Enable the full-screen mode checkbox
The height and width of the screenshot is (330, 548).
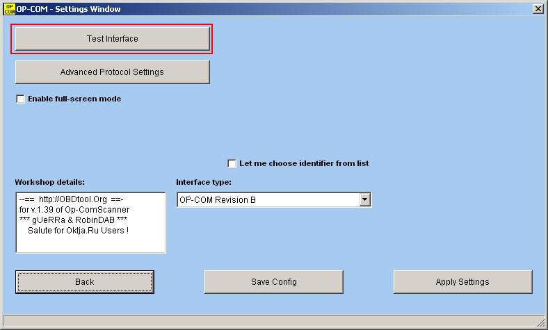coord(20,99)
